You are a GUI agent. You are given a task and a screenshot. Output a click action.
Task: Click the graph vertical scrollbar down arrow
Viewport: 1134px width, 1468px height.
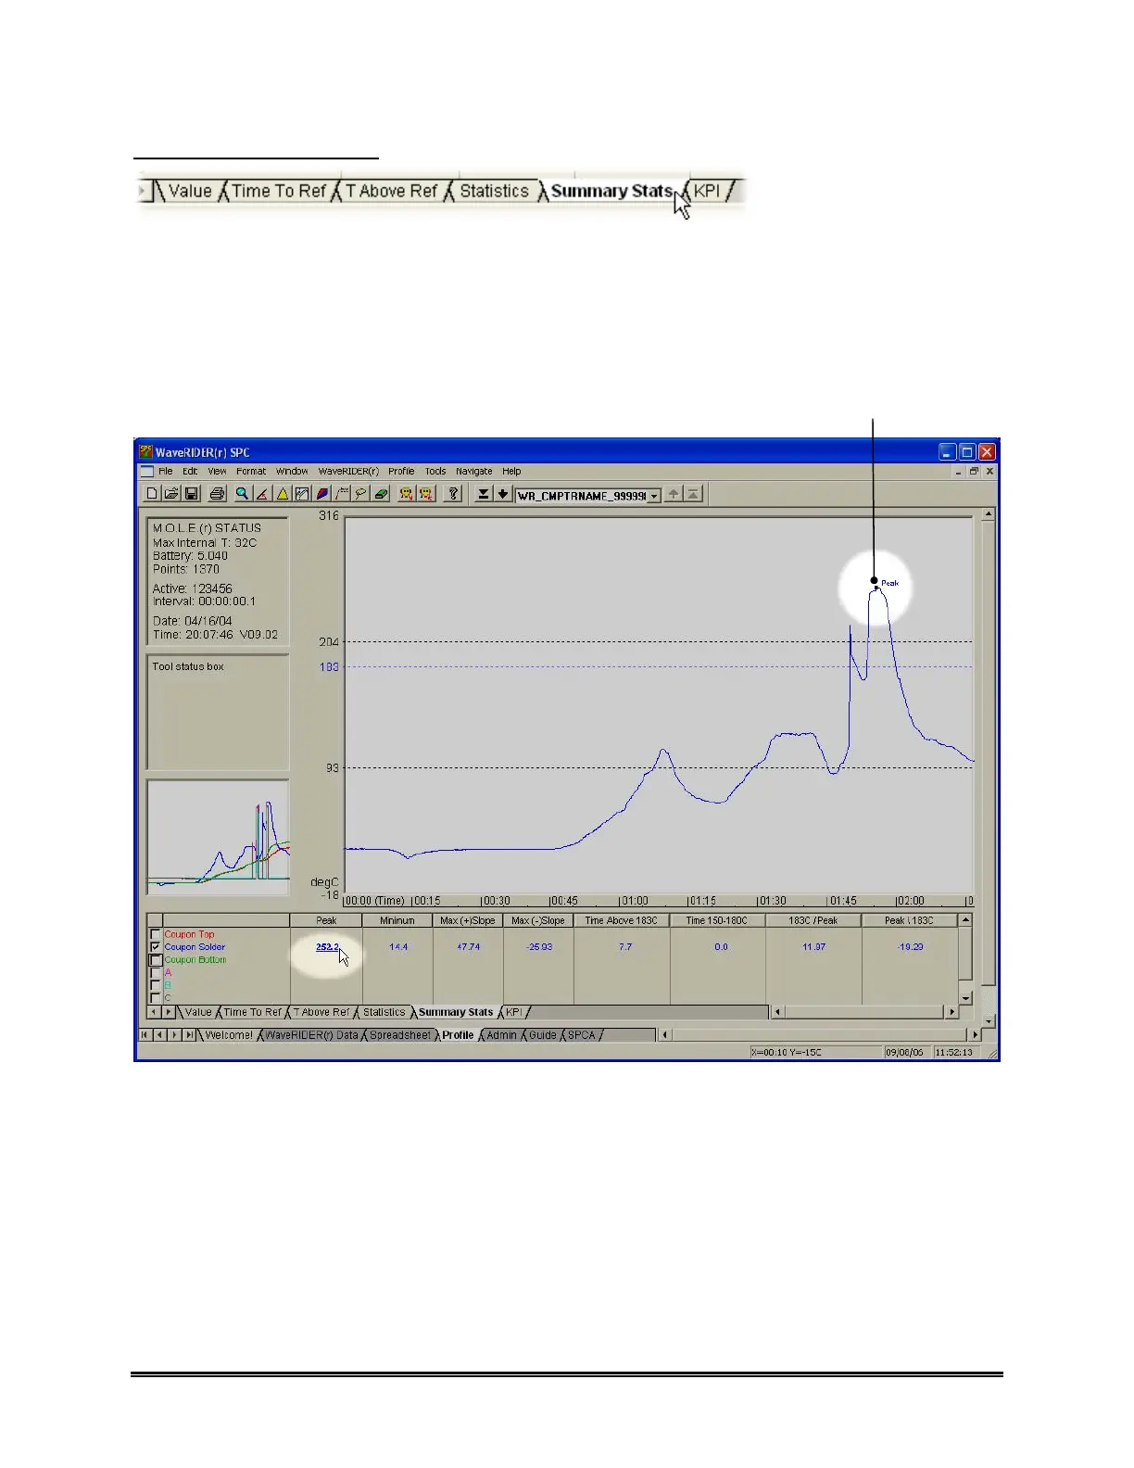pyautogui.click(x=989, y=1020)
